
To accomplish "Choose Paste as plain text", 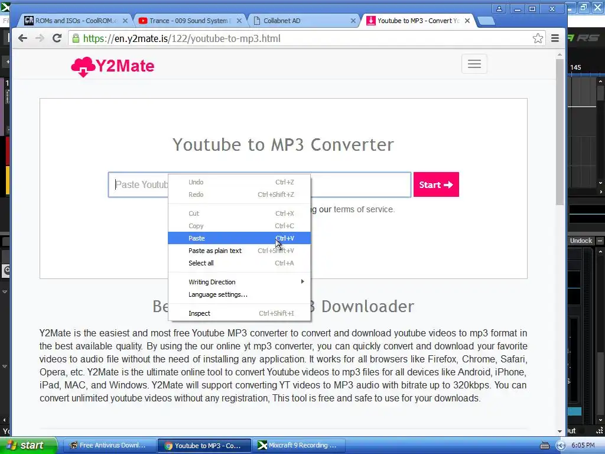I will [x=239, y=251].
